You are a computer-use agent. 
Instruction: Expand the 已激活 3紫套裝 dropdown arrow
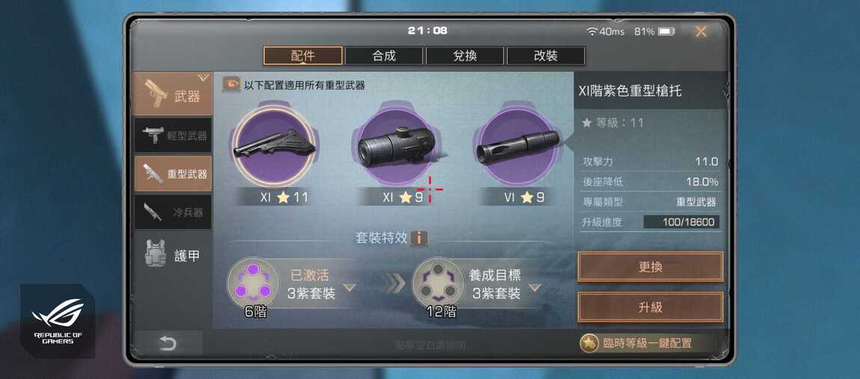tap(349, 287)
